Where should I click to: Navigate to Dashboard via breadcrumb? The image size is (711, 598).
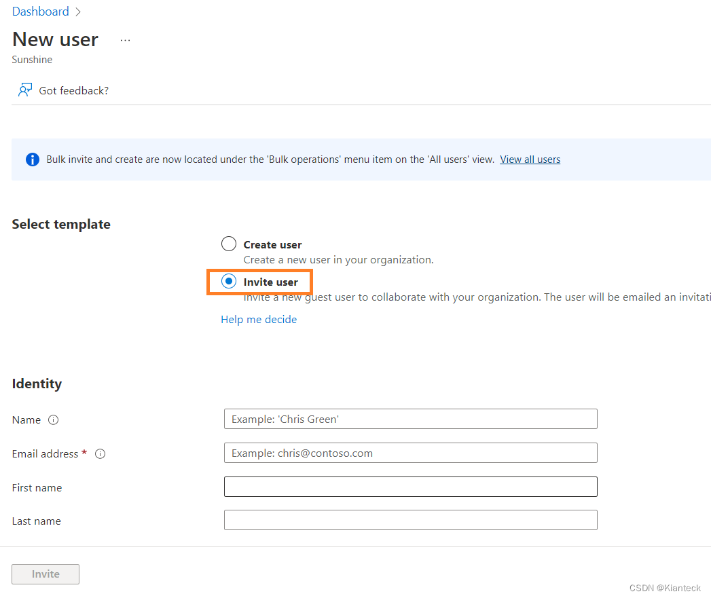click(40, 11)
